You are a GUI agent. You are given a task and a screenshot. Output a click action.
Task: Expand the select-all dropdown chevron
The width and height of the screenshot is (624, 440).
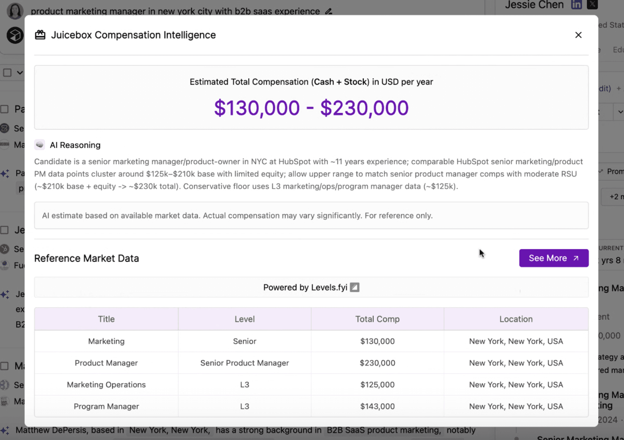click(20, 73)
